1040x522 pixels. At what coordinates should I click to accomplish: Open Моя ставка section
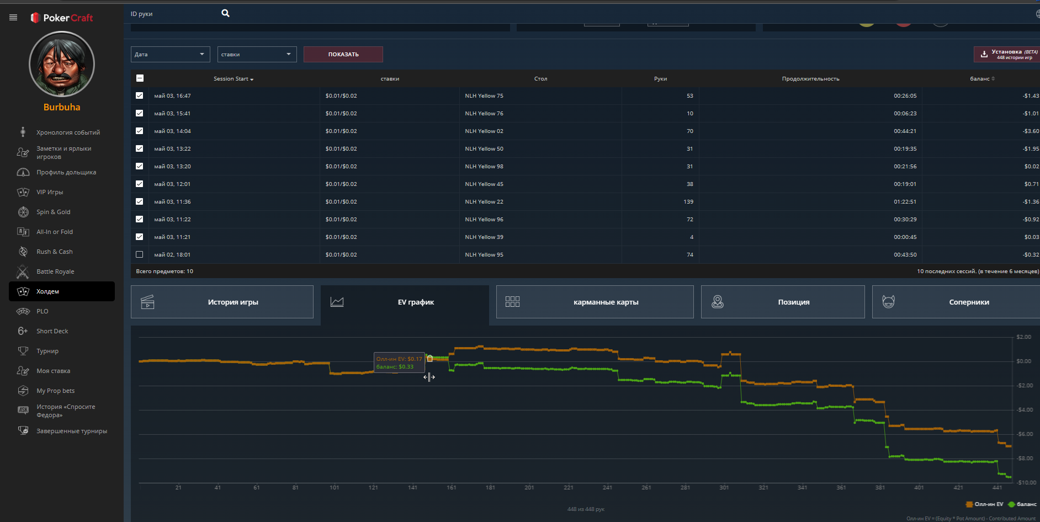pyautogui.click(x=62, y=371)
